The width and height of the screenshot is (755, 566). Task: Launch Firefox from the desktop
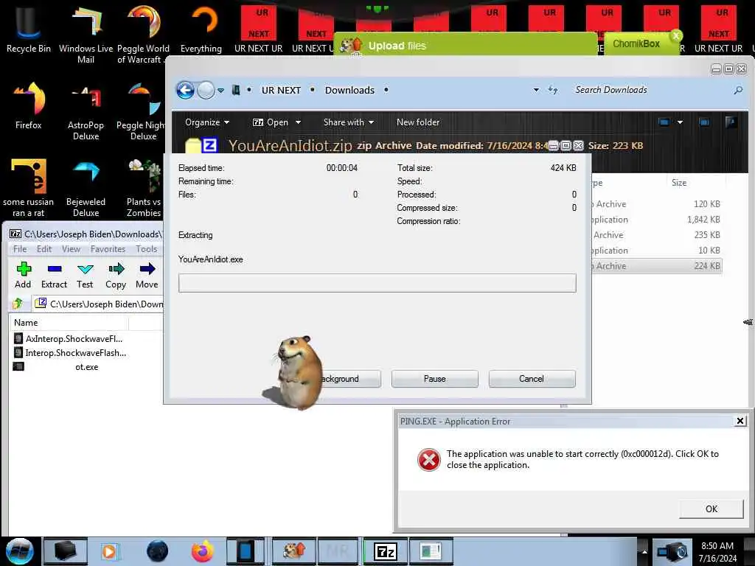[x=28, y=106]
